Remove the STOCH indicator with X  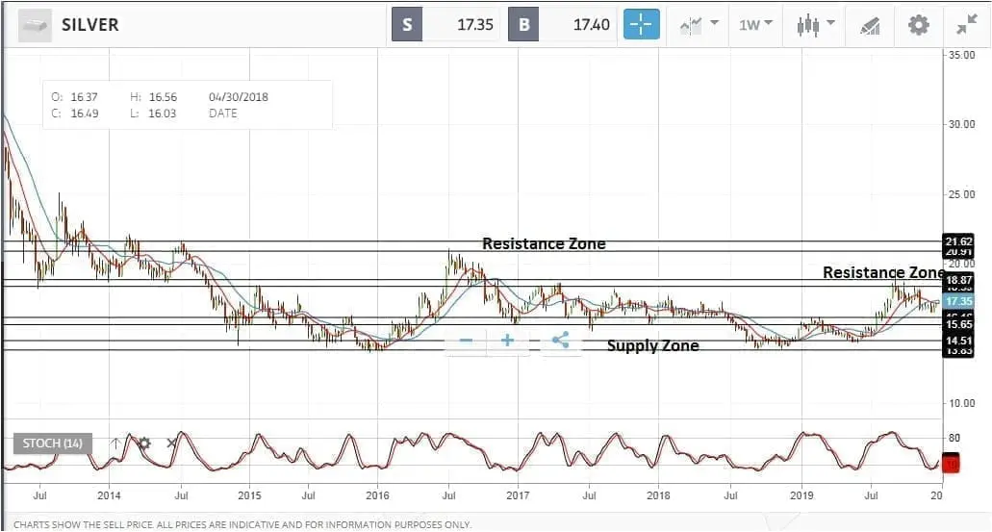coord(171,443)
